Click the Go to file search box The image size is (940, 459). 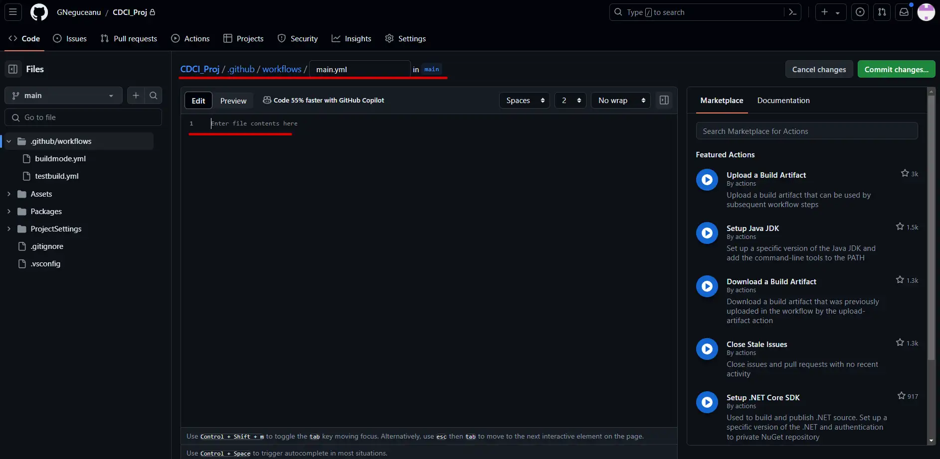83,117
